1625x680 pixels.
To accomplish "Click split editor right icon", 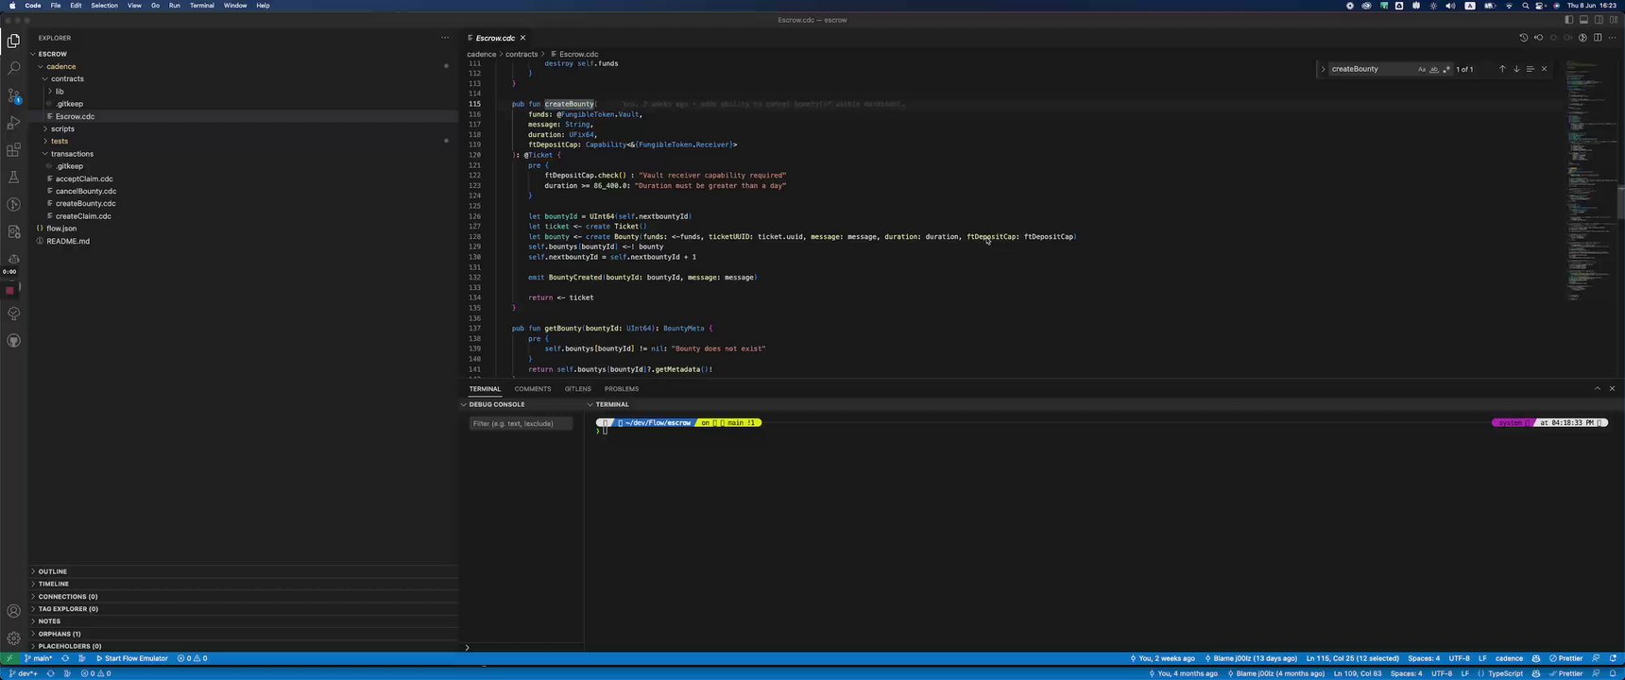I will pos(1598,38).
